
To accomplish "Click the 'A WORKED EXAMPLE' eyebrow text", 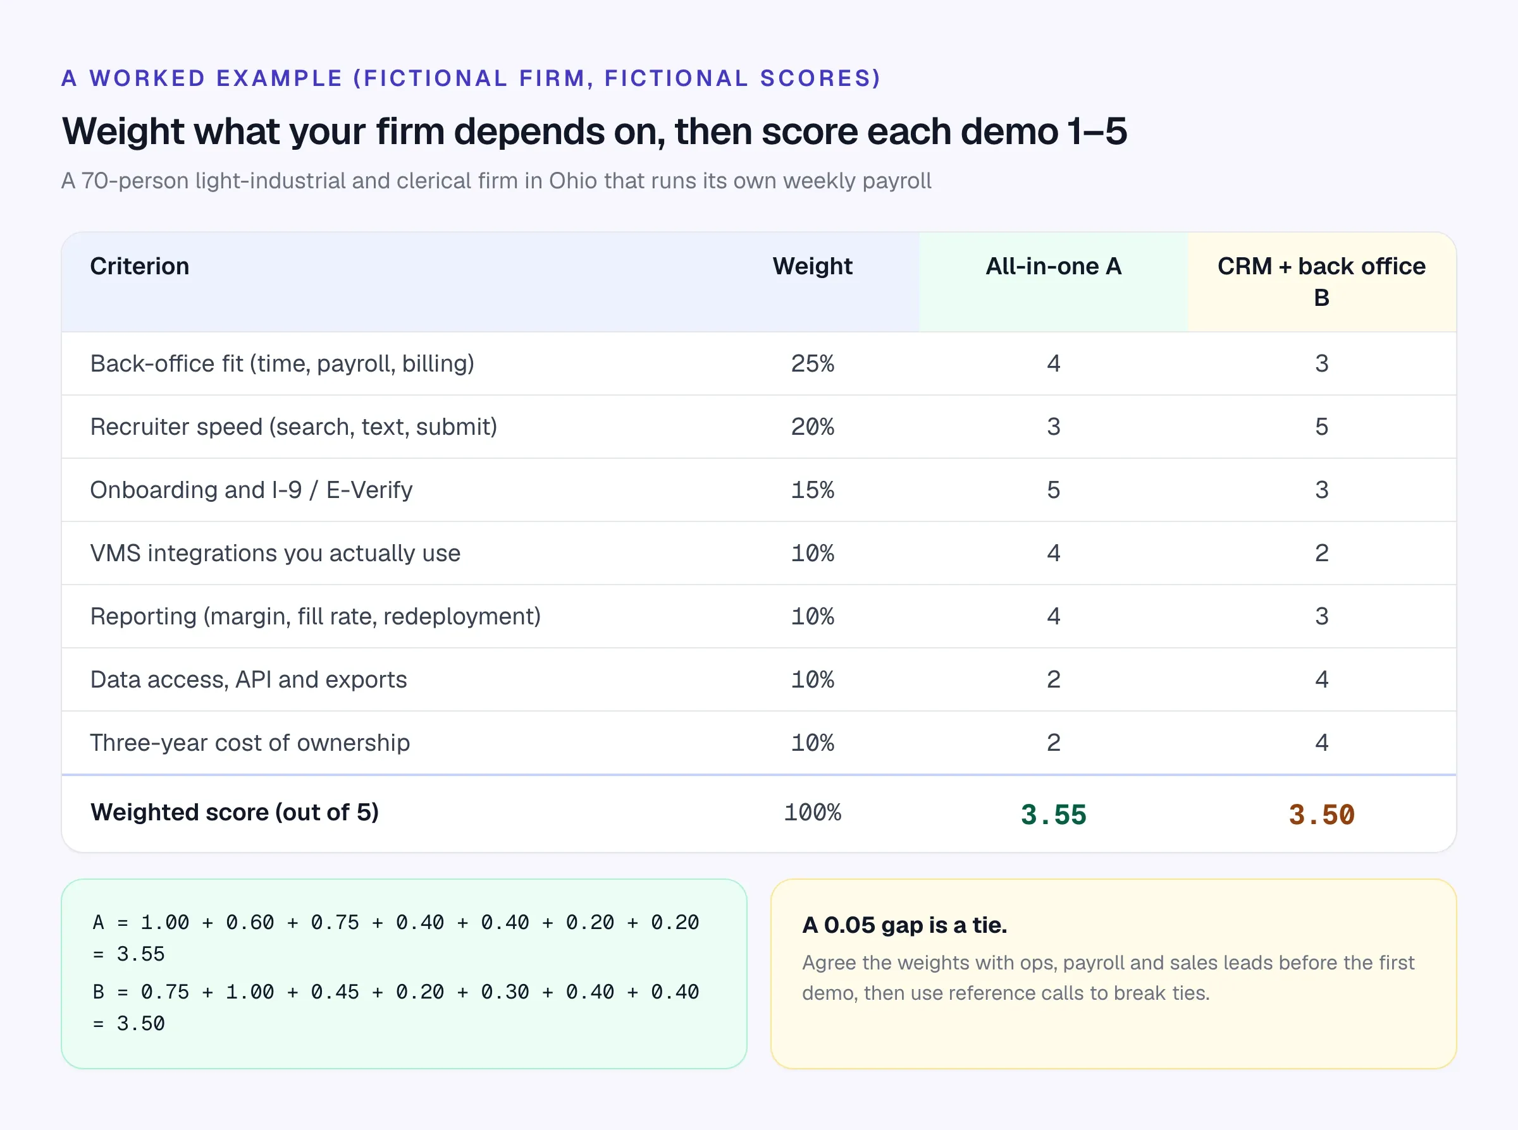I will tap(471, 78).
